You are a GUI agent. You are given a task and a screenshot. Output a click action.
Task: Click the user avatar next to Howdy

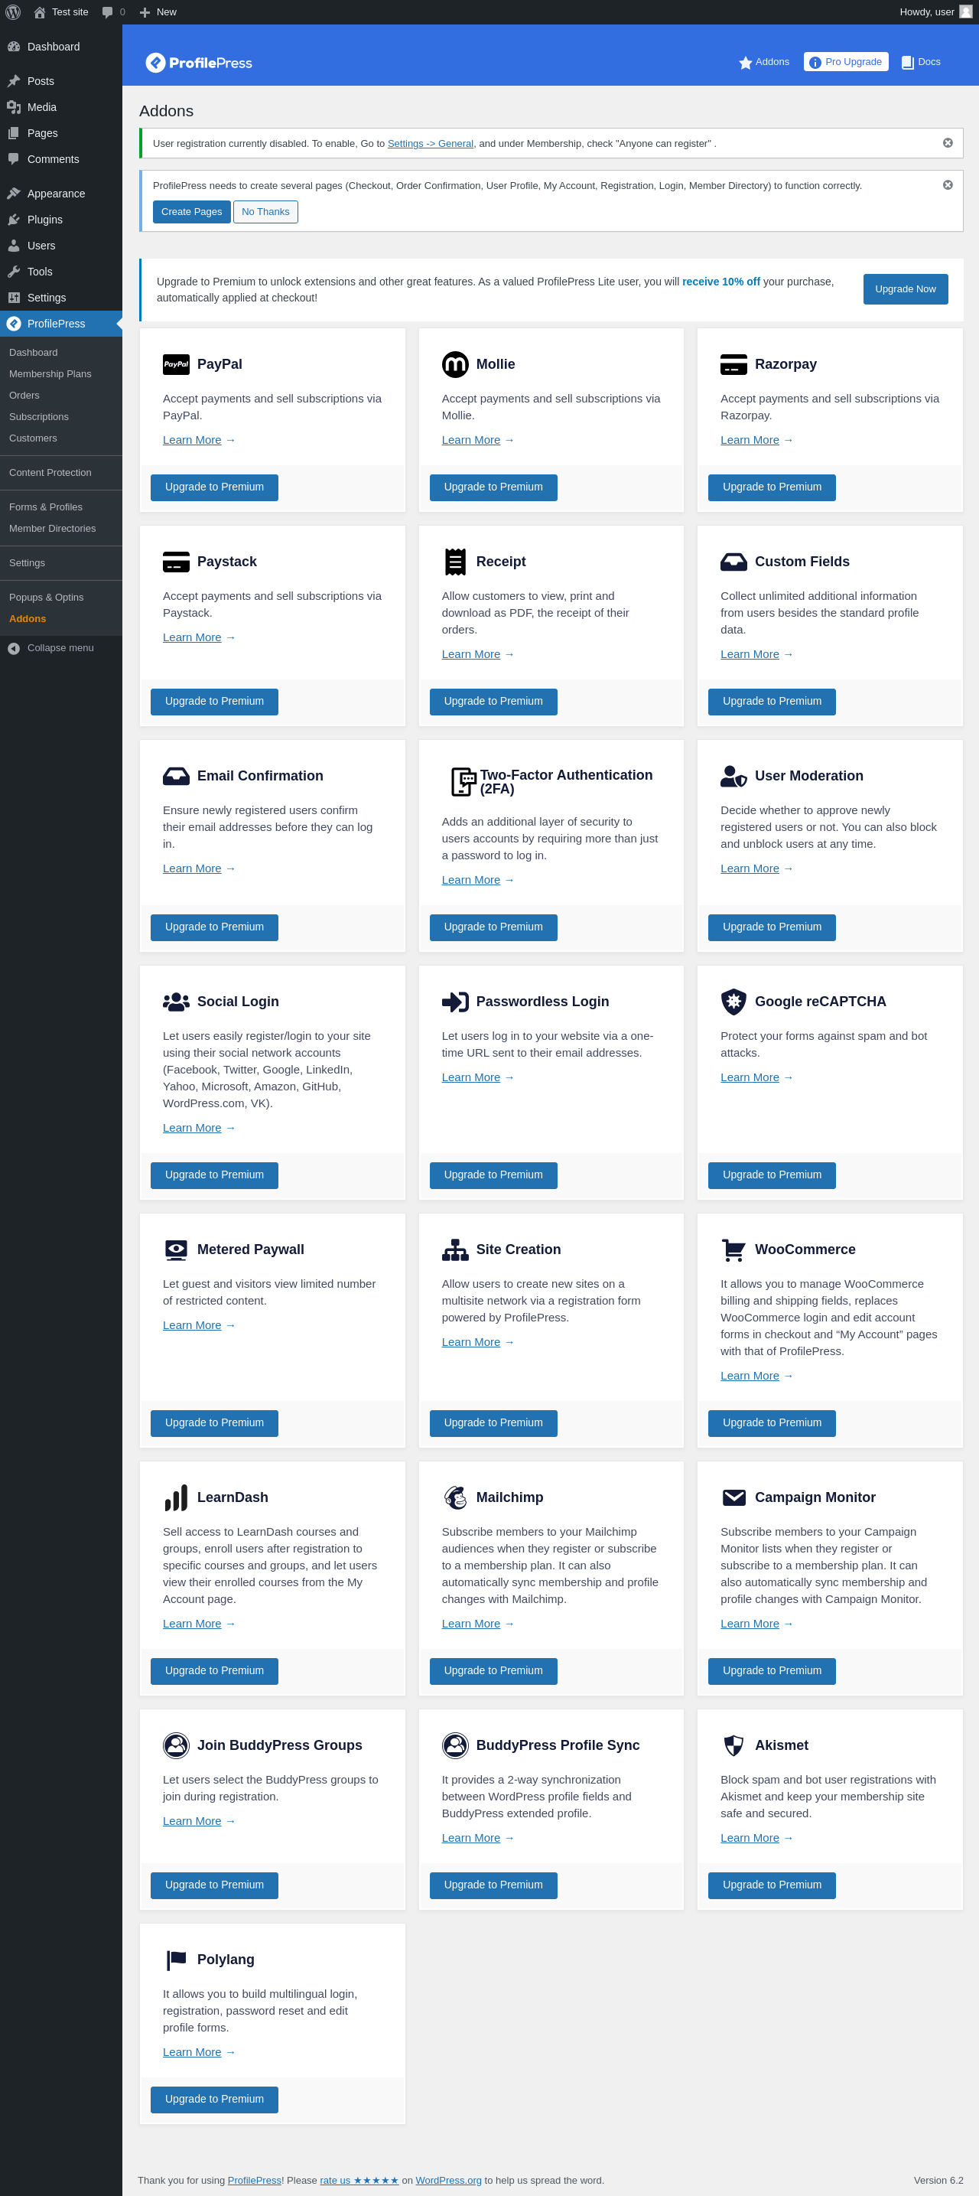[965, 12]
